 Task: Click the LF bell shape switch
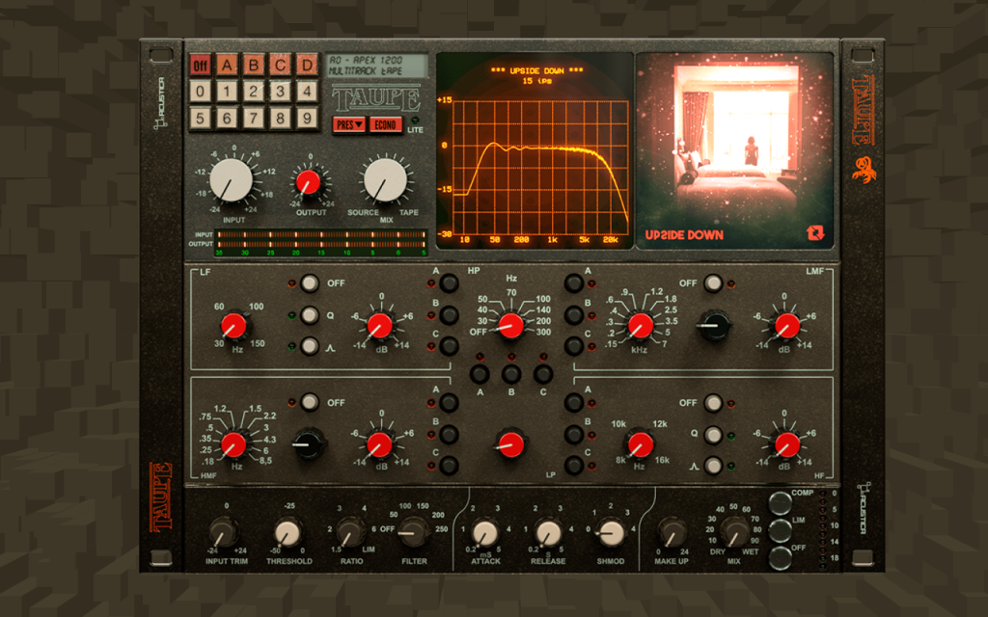pyautogui.click(x=310, y=346)
